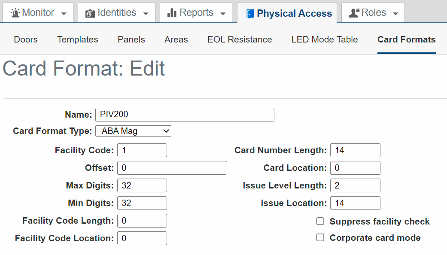Expand the Identities menu arrow
This screenshot has width=447, height=255.
[x=146, y=14]
